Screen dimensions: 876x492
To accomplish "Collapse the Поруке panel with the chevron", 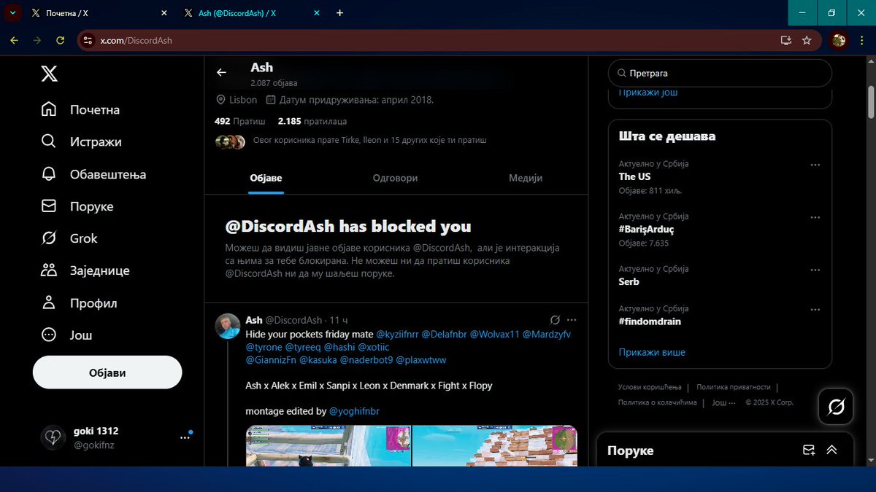I will [x=831, y=450].
